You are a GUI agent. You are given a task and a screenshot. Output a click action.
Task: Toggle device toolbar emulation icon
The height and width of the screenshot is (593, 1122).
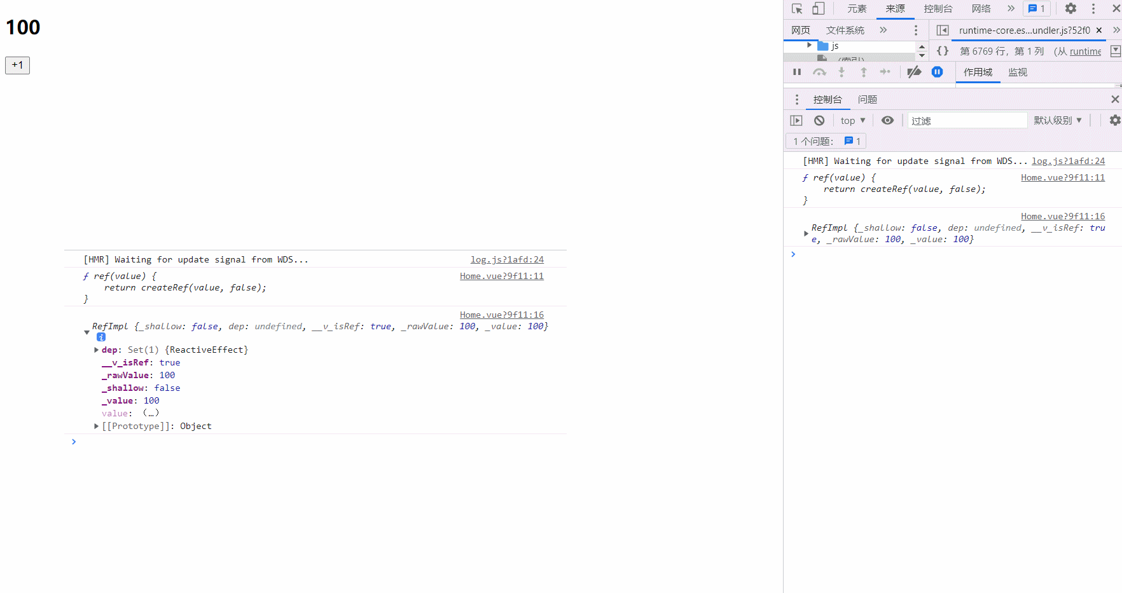(819, 9)
